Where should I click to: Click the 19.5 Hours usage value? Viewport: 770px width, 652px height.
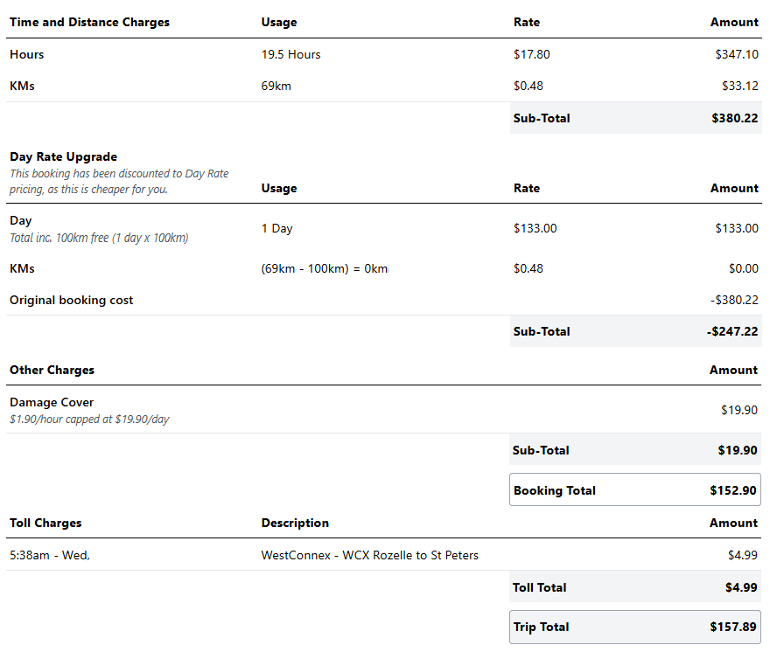point(290,54)
